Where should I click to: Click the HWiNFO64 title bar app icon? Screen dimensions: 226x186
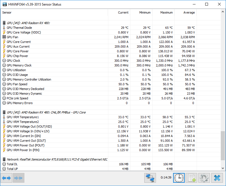pos(5,4)
